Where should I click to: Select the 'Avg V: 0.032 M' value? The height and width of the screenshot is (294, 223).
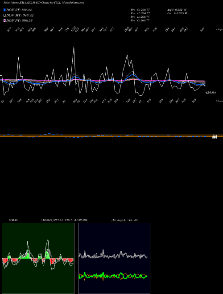pos(177,9)
